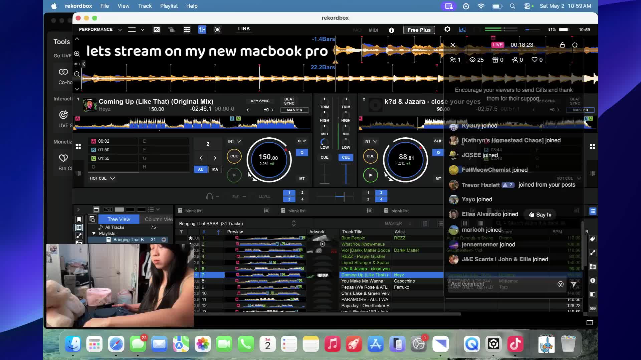The height and width of the screenshot is (360, 641).
Task: Open HOT CUE dropdown on deck 1
Action: (102, 178)
